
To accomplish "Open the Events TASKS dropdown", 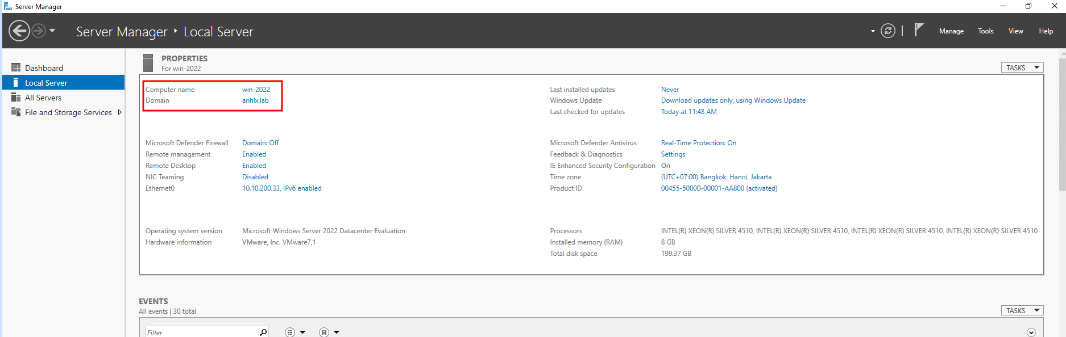I will pyautogui.click(x=1022, y=310).
